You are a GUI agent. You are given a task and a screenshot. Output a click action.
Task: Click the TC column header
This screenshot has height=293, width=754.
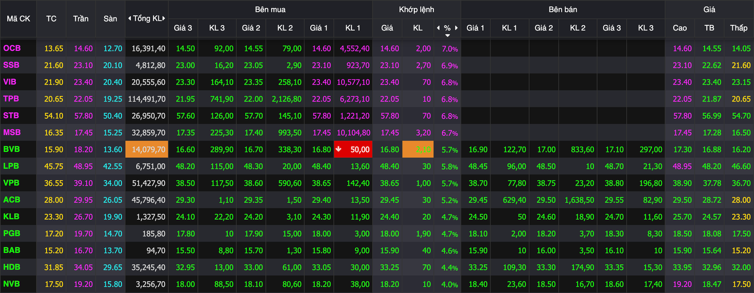(52, 18)
